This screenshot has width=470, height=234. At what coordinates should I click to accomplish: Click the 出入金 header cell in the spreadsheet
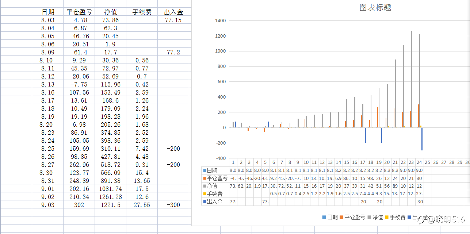pyautogui.click(x=173, y=12)
